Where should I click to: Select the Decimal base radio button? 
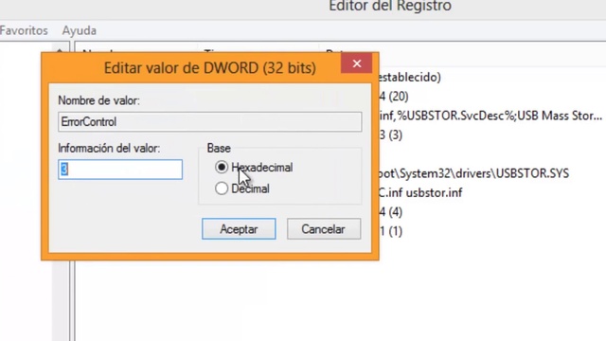222,188
